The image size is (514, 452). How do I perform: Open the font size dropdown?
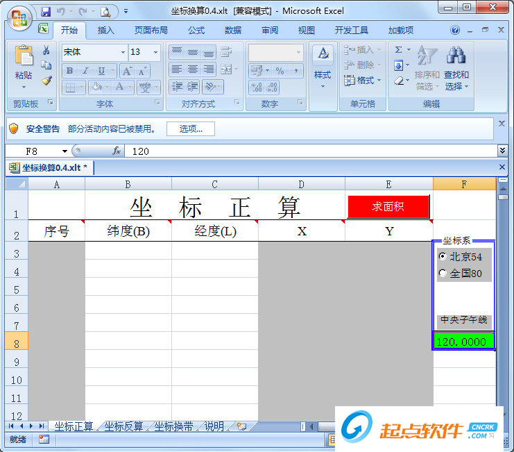(155, 52)
